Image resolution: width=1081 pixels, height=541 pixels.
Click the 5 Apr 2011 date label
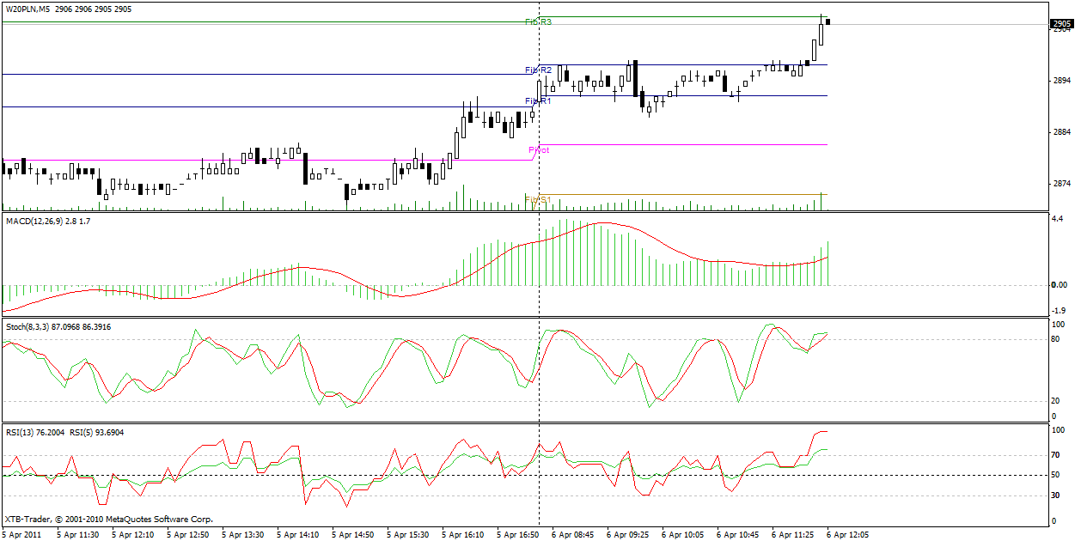[22, 533]
